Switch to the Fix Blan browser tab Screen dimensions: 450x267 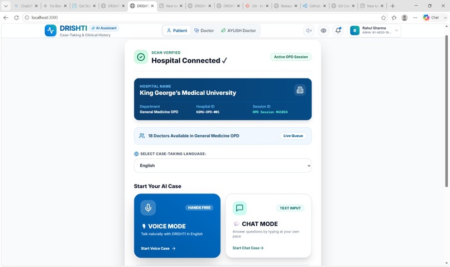click(55, 6)
